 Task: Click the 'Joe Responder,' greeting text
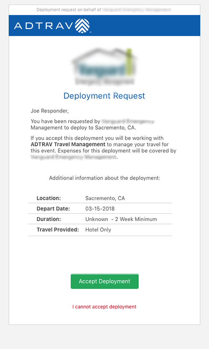[50, 111]
